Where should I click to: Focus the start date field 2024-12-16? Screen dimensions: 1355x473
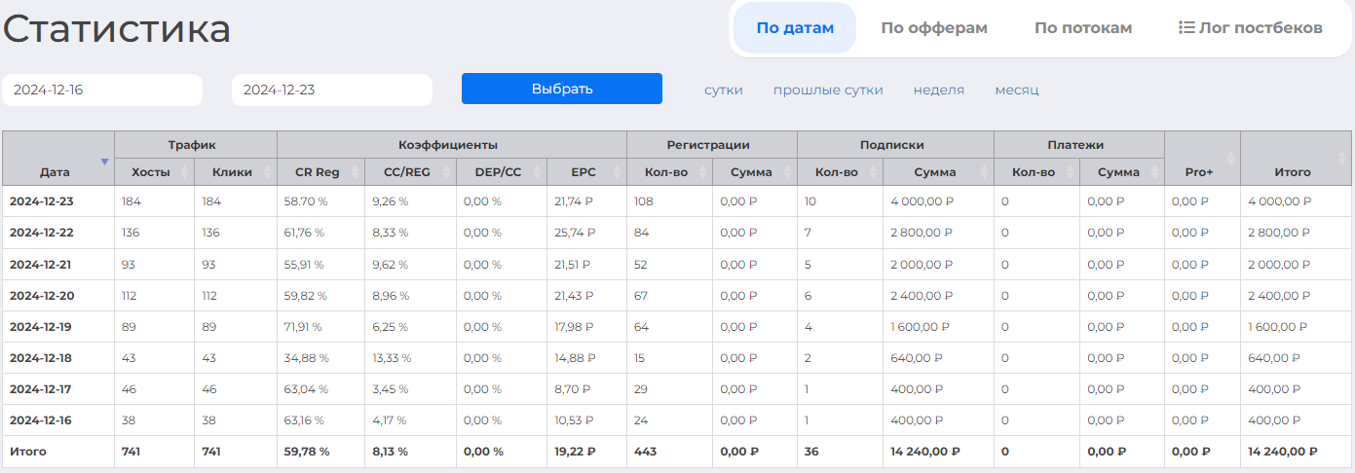(x=102, y=90)
